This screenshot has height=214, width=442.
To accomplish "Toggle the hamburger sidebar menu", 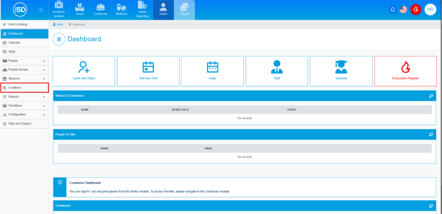I will 41,10.
